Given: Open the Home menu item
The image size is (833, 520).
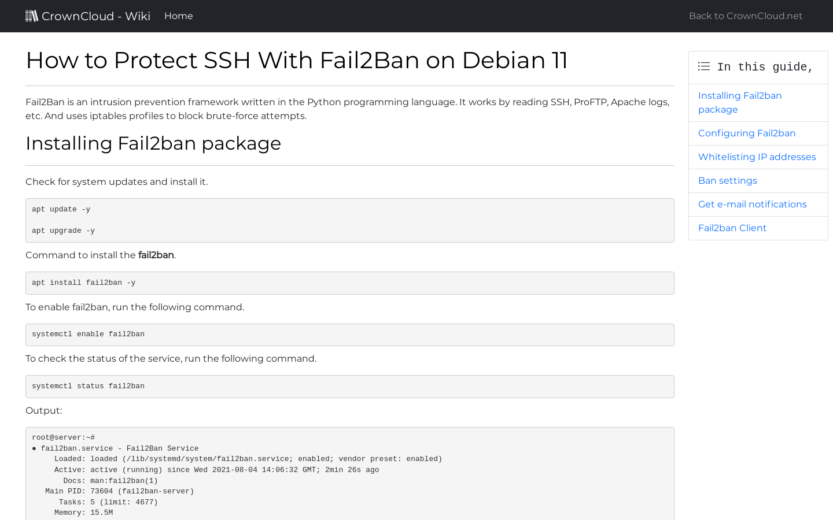Looking at the screenshot, I should tap(178, 16).
